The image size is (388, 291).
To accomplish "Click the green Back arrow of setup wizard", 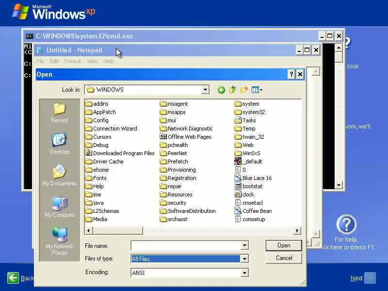I will (x=13, y=278).
